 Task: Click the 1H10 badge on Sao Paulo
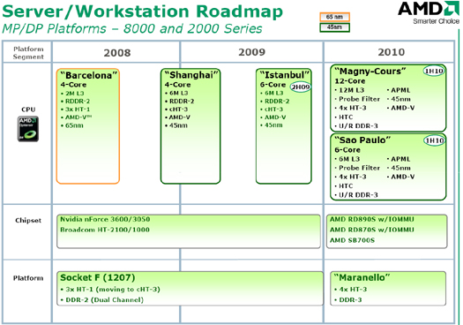(435, 140)
